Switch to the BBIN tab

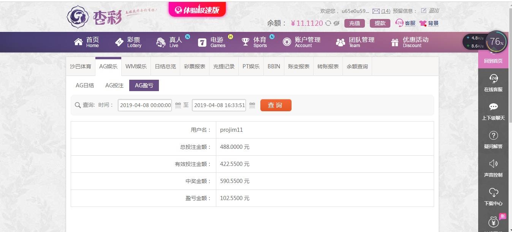274,66
